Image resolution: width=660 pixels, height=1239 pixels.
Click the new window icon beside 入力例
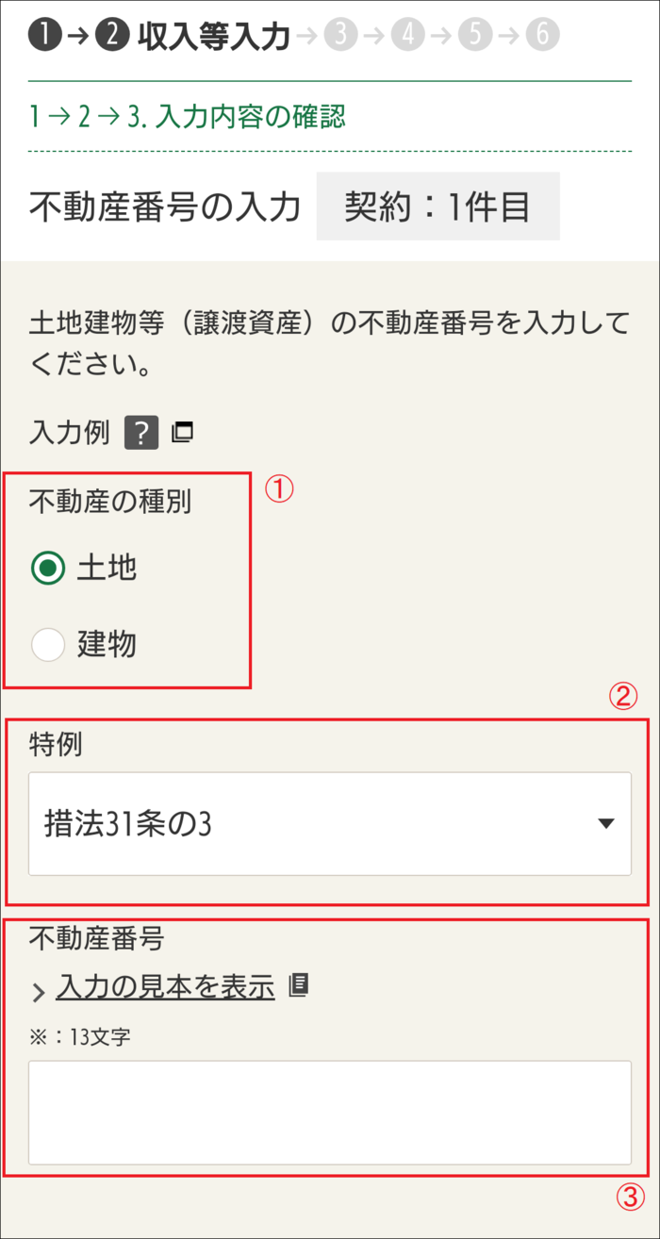pyautogui.click(x=182, y=434)
